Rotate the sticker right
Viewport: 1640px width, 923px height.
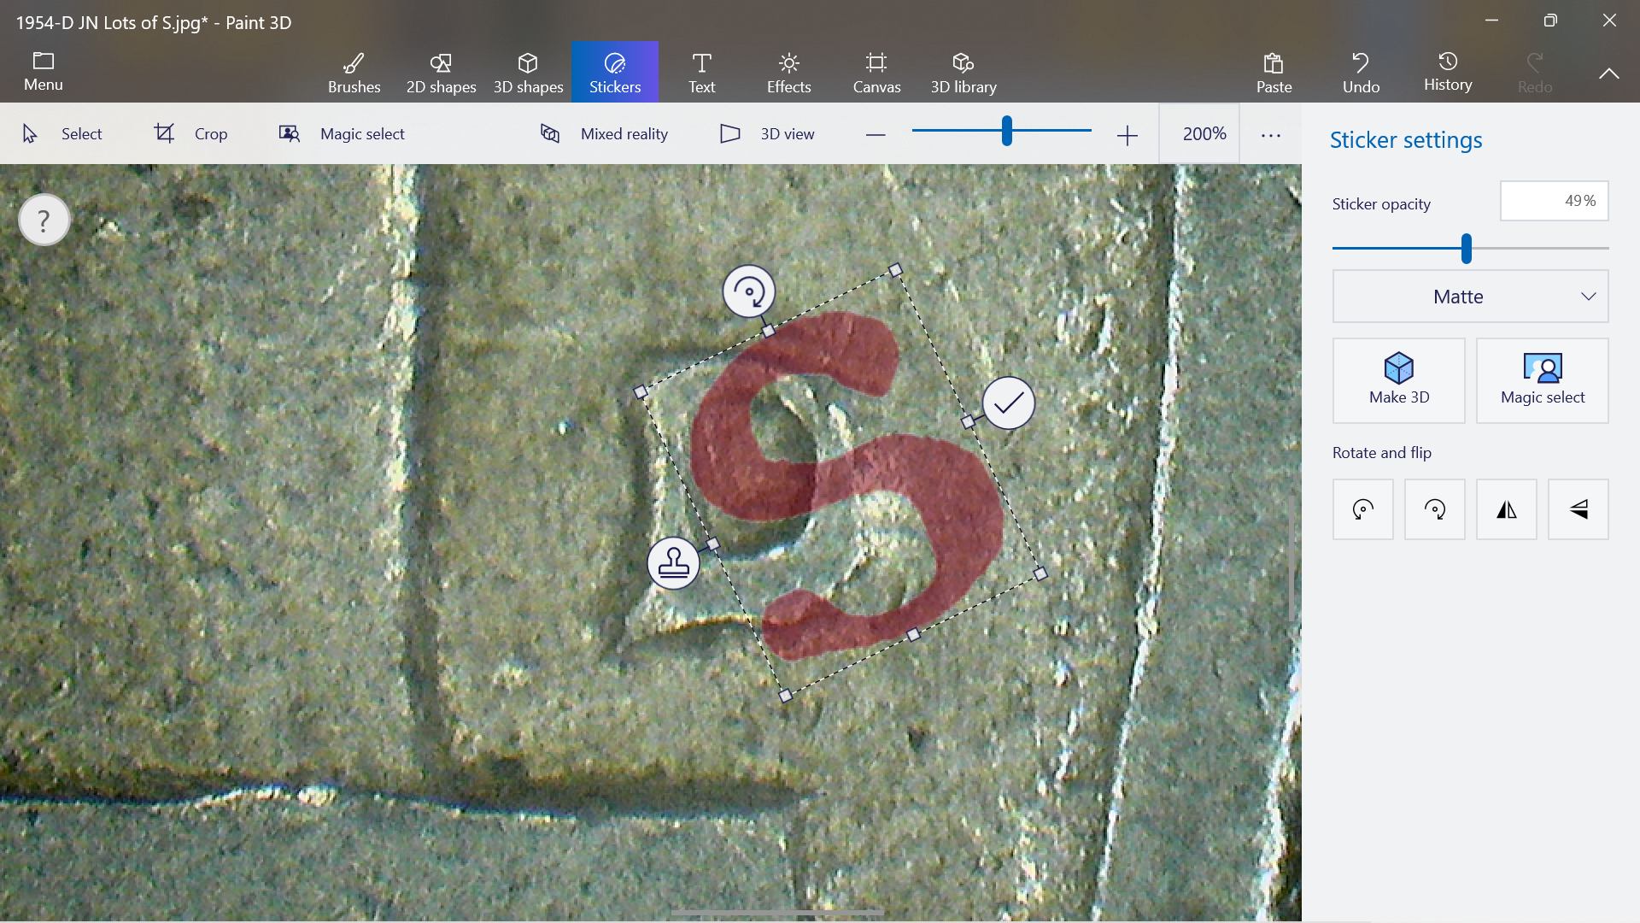click(x=1435, y=509)
